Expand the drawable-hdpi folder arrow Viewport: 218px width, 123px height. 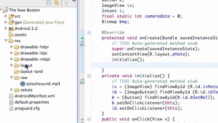pos(12,46)
